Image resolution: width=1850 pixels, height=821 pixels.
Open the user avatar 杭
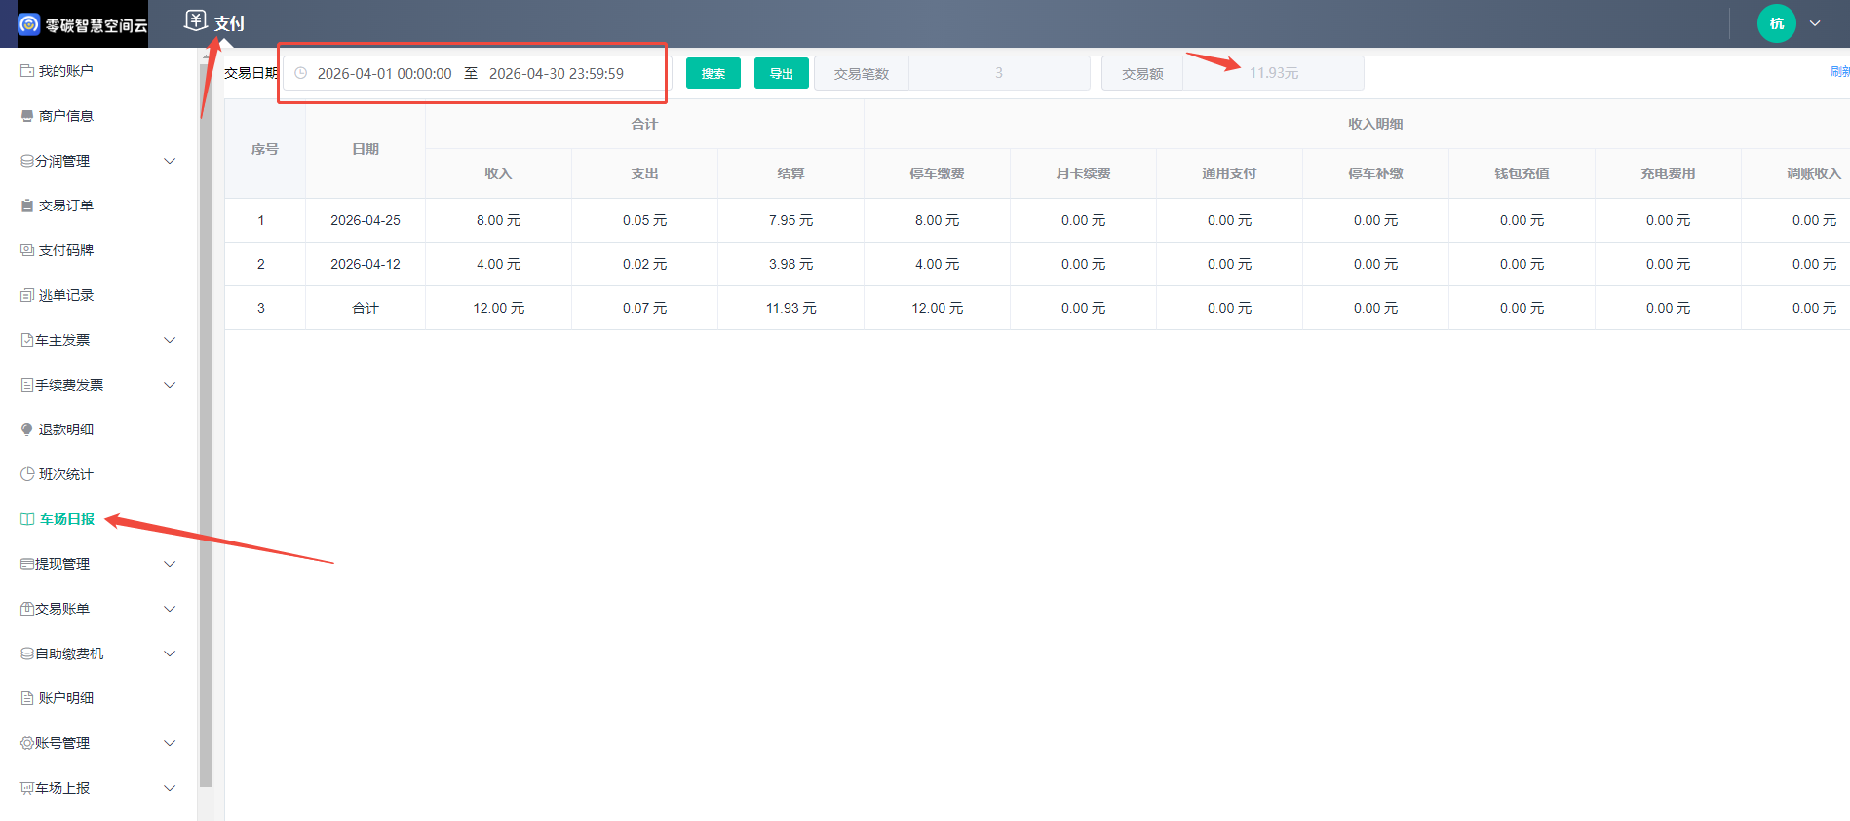pyautogui.click(x=1776, y=23)
